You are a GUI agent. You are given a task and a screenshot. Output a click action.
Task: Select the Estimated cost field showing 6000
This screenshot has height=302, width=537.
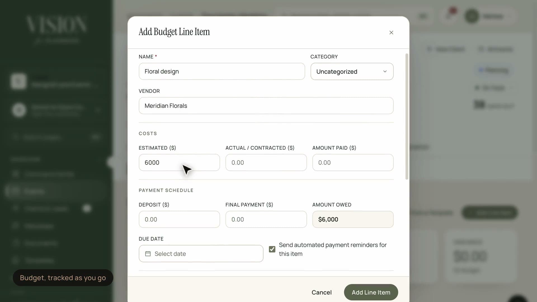pos(179,162)
